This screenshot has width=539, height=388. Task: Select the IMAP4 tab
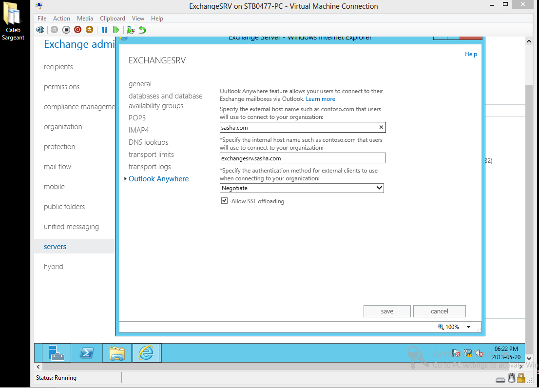[138, 130]
